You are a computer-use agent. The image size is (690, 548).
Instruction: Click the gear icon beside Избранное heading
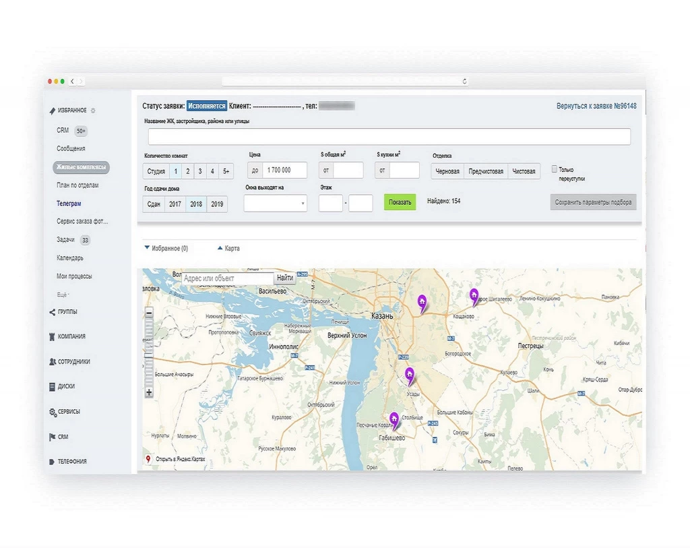point(94,111)
